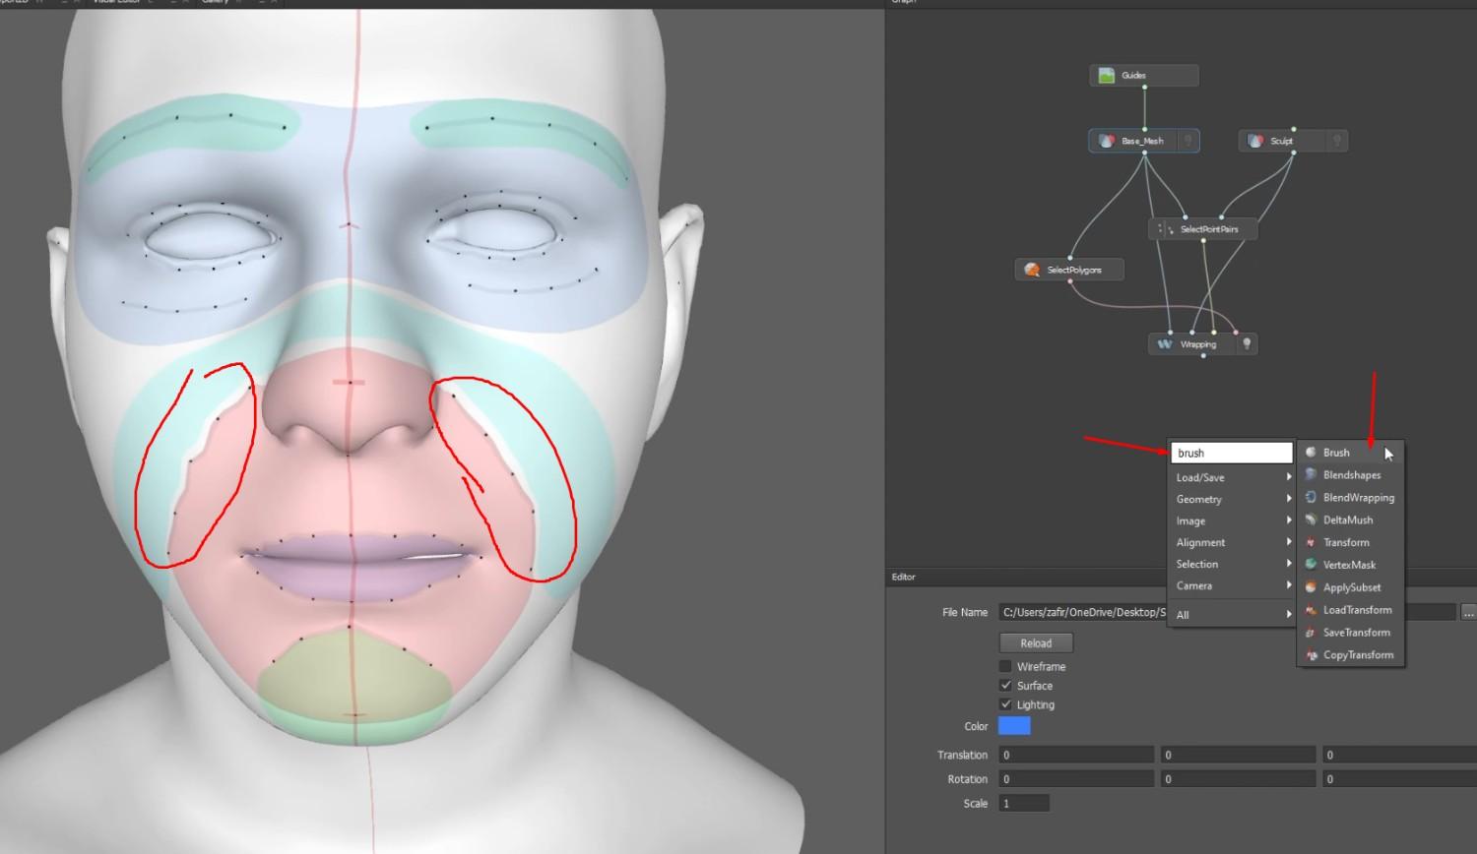Screen dimensions: 1477x854
Task: Choose SaveTransform from the search results
Action: [x=1351, y=633]
